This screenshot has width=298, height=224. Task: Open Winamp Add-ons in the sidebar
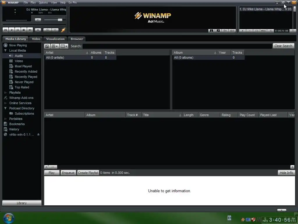point(21,98)
